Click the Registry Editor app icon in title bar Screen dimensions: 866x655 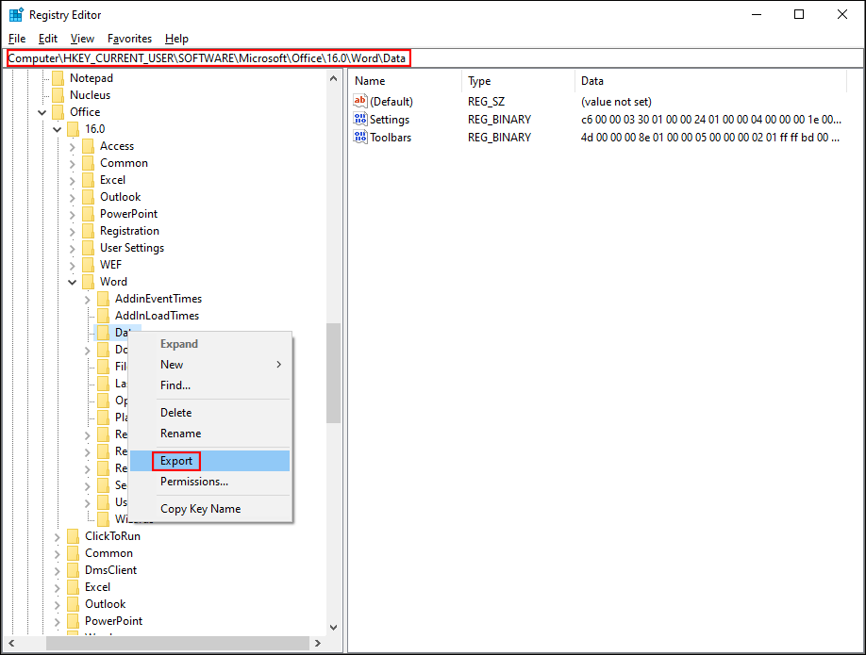[16, 14]
